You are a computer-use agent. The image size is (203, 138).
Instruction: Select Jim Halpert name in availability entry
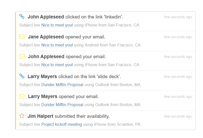(x=40, y=116)
